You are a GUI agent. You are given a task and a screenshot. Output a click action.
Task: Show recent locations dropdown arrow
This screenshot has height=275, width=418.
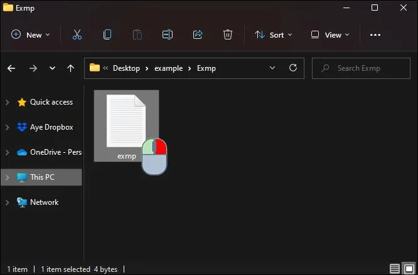(53, 68)
